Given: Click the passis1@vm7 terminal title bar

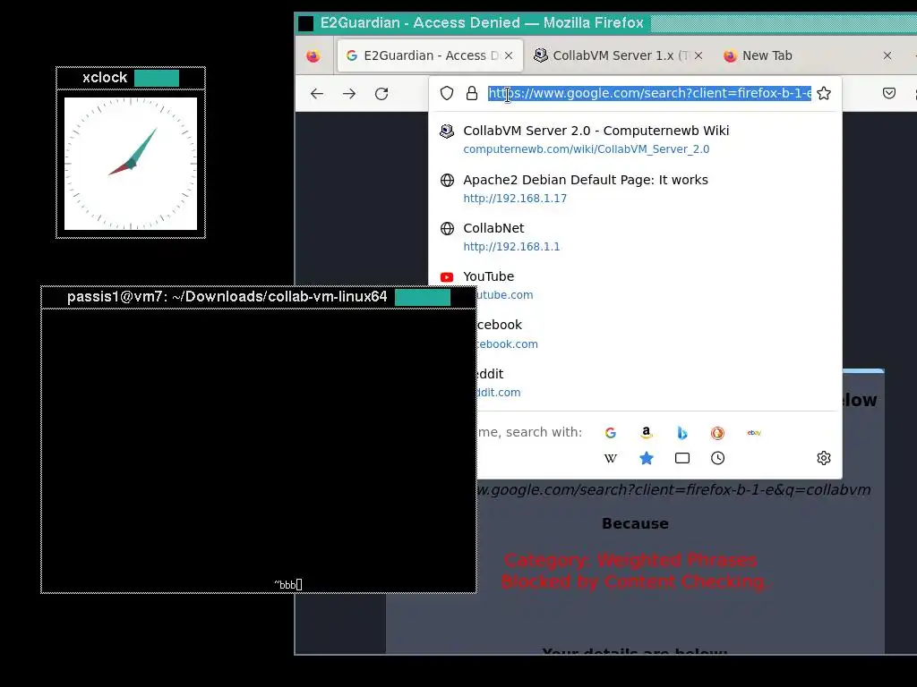Looking at the screenshot, I should tap(259, 297).
